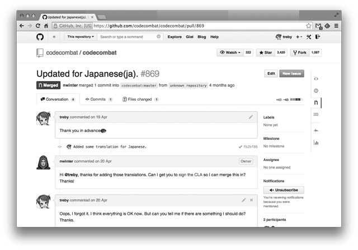The image size is (358, 250).
Task: Fork the codecombat repository
Action: pyautogui.click(x=300, y=53)
